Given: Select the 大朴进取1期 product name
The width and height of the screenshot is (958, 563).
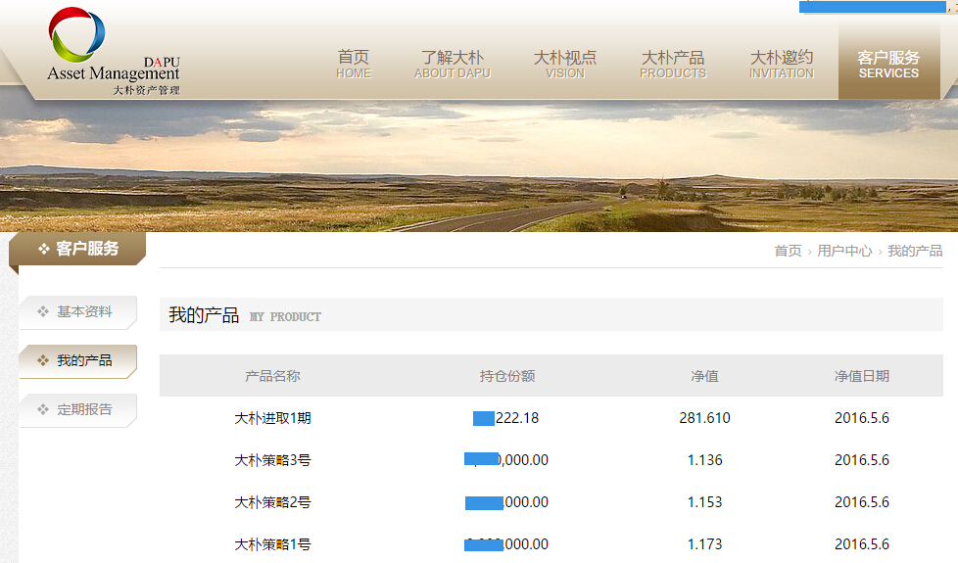Looking at the screenshot, I should 272,418.
